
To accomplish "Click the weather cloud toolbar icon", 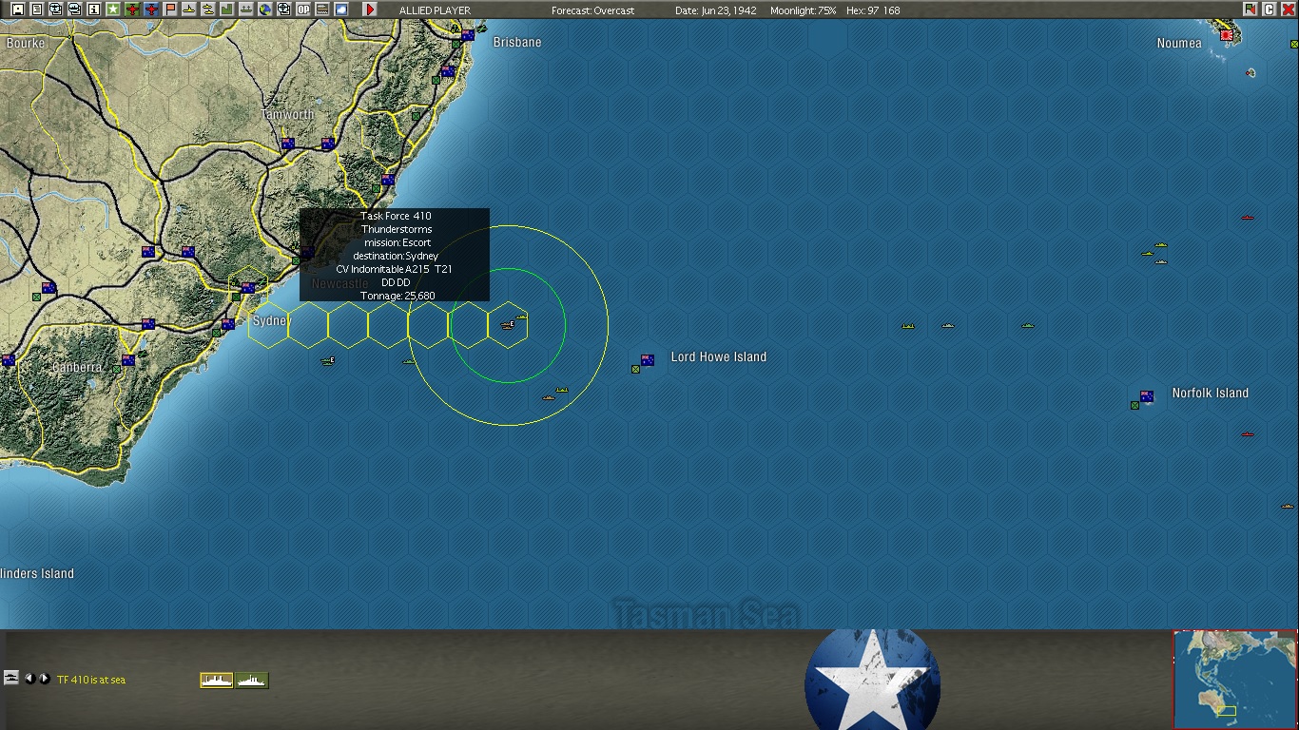I will point(341,10).
